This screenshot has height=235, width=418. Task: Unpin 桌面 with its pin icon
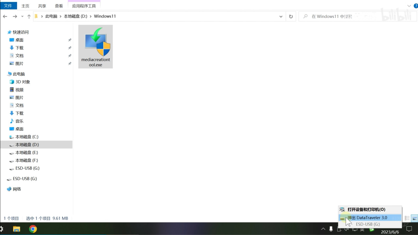70,40
